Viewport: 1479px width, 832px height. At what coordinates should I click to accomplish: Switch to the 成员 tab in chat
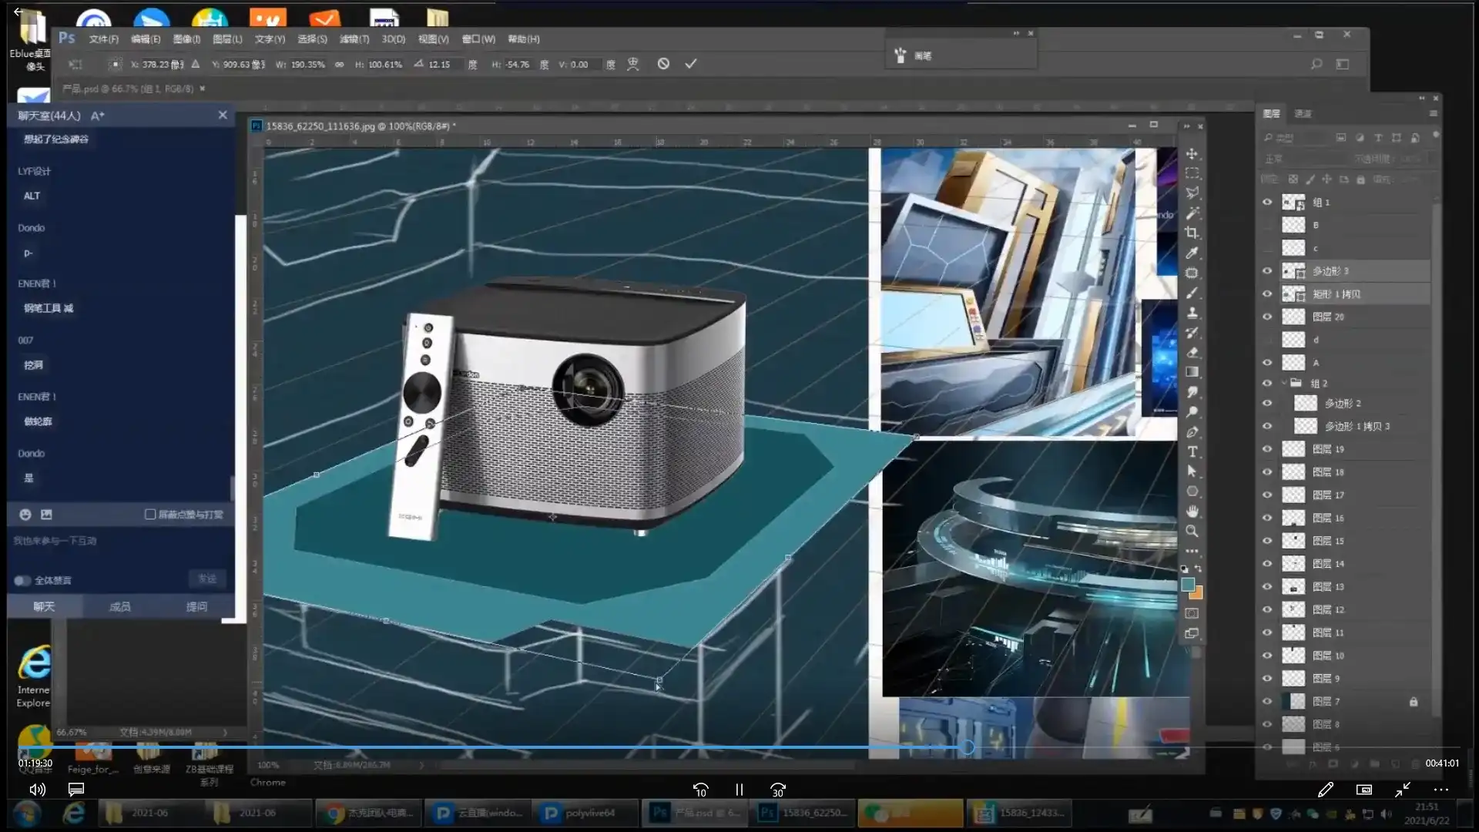pos(119,606)
